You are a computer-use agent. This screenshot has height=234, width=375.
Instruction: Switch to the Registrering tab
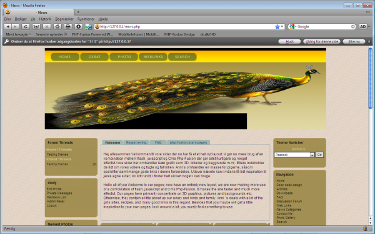(x=136, y=142)
